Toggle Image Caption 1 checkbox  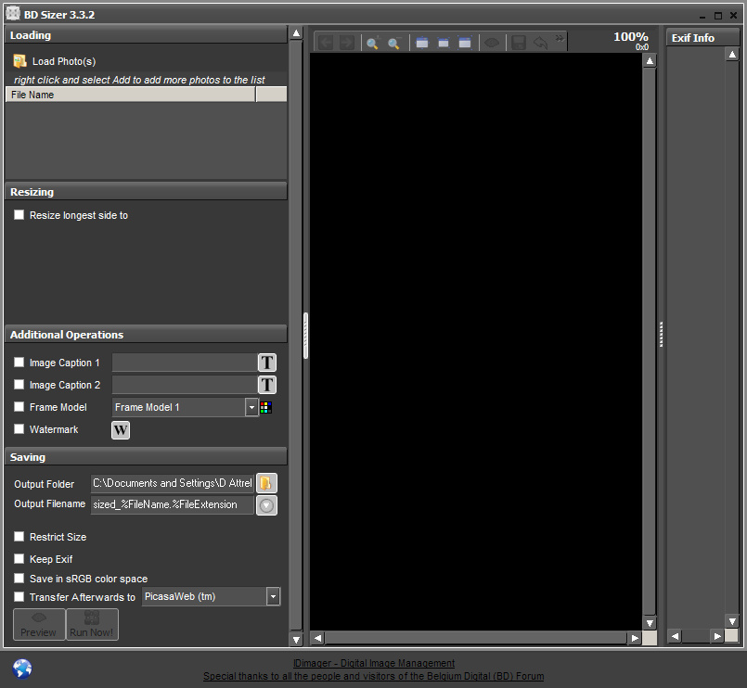[19, 363]
